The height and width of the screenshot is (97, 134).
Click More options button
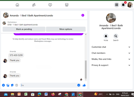[x=66, y=29]
